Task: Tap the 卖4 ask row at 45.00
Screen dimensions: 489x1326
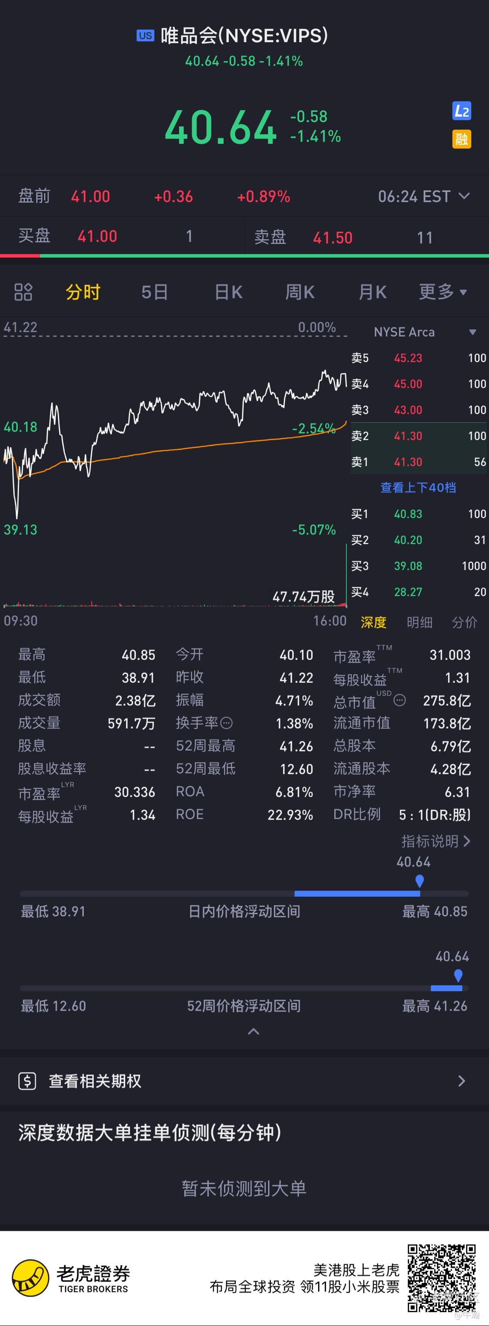Action: 419,384
